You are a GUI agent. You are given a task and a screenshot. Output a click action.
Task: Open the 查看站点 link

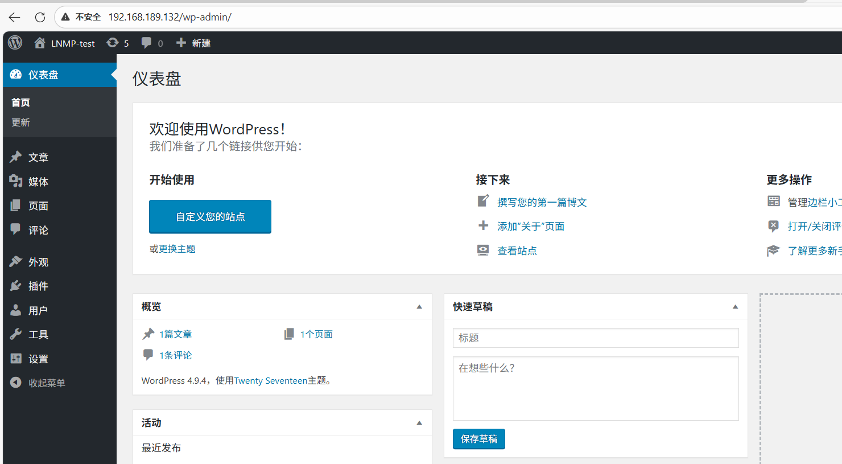pos(517,251)
